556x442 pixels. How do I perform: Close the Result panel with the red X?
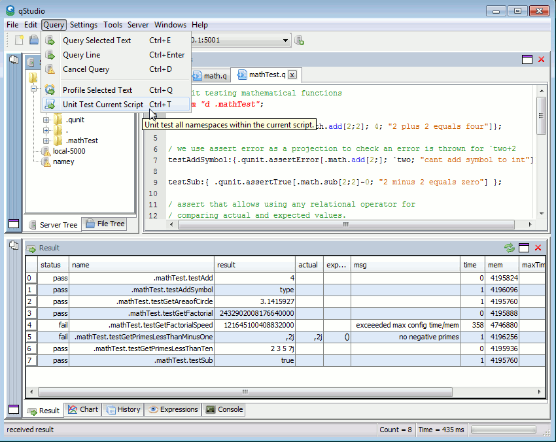pos(538,248)
